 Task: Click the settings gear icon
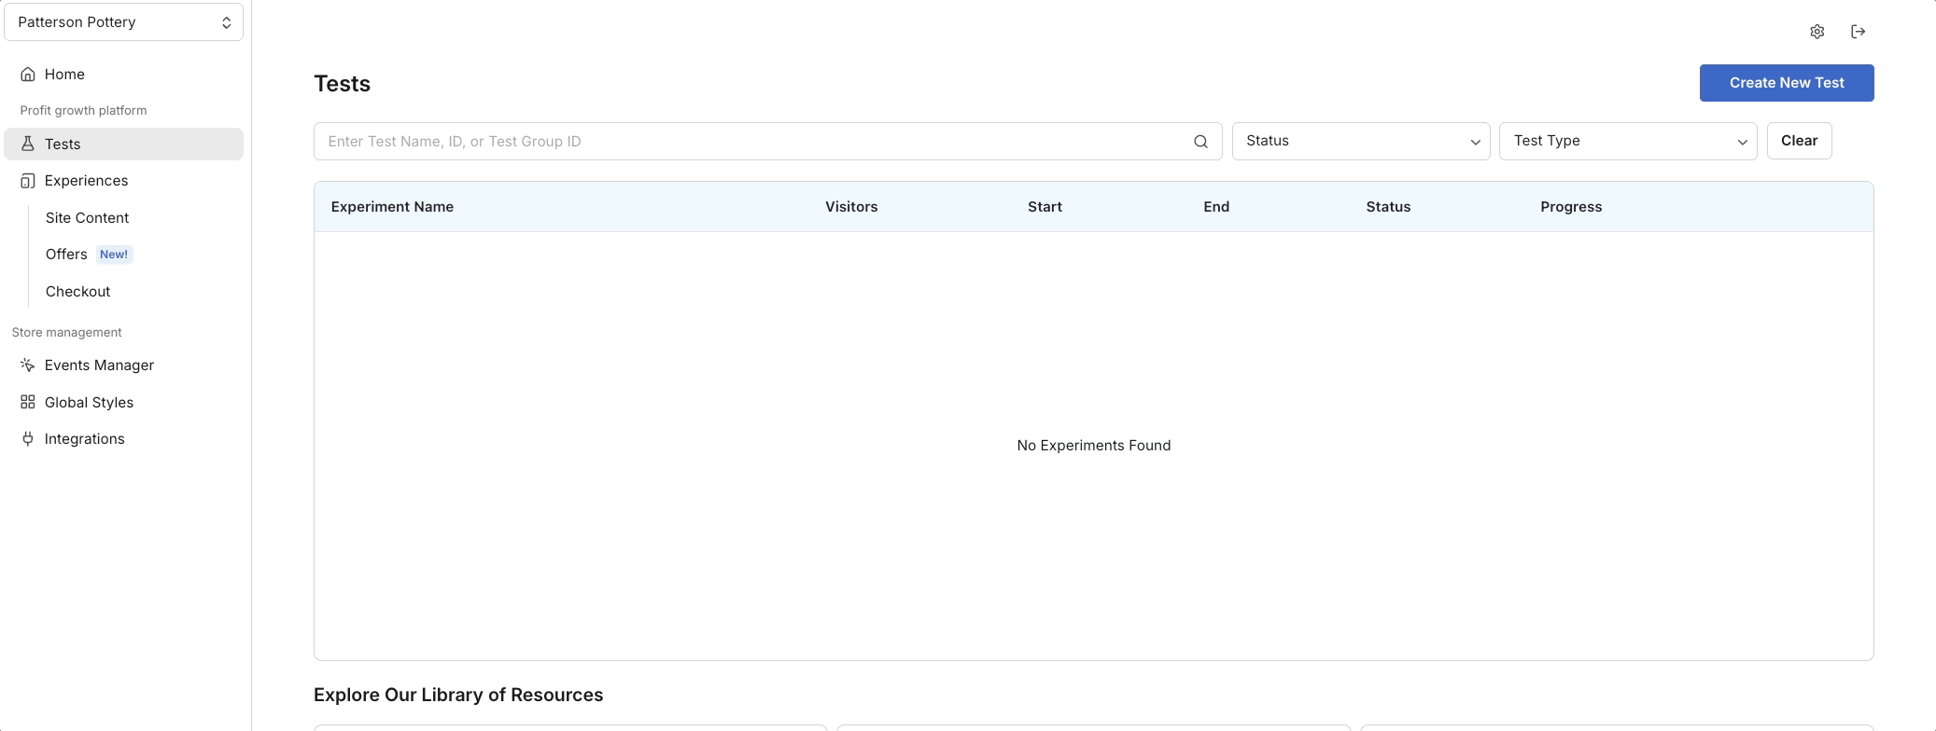(1817, 32)
